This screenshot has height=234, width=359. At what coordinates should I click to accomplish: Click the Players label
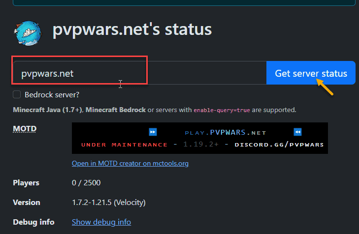(26, 183)
